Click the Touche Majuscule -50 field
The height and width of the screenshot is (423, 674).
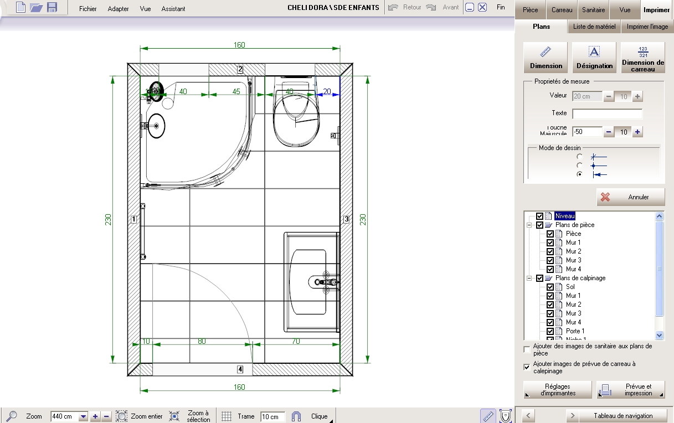click(587, 132)
